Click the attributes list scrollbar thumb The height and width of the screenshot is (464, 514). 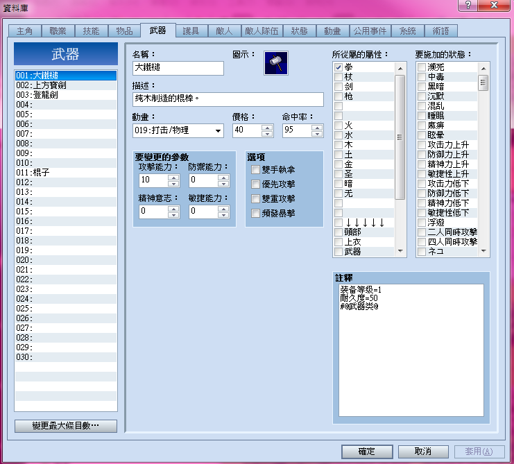click(x=400, y=137)
